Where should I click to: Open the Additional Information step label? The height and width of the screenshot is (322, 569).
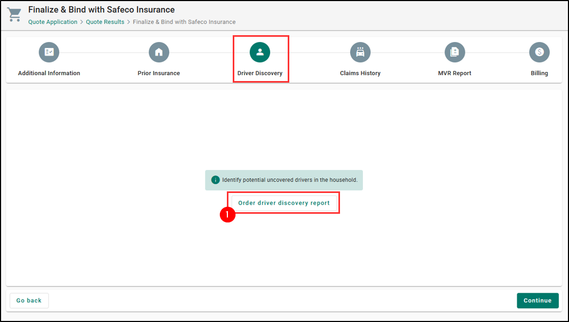pos(49,73)
